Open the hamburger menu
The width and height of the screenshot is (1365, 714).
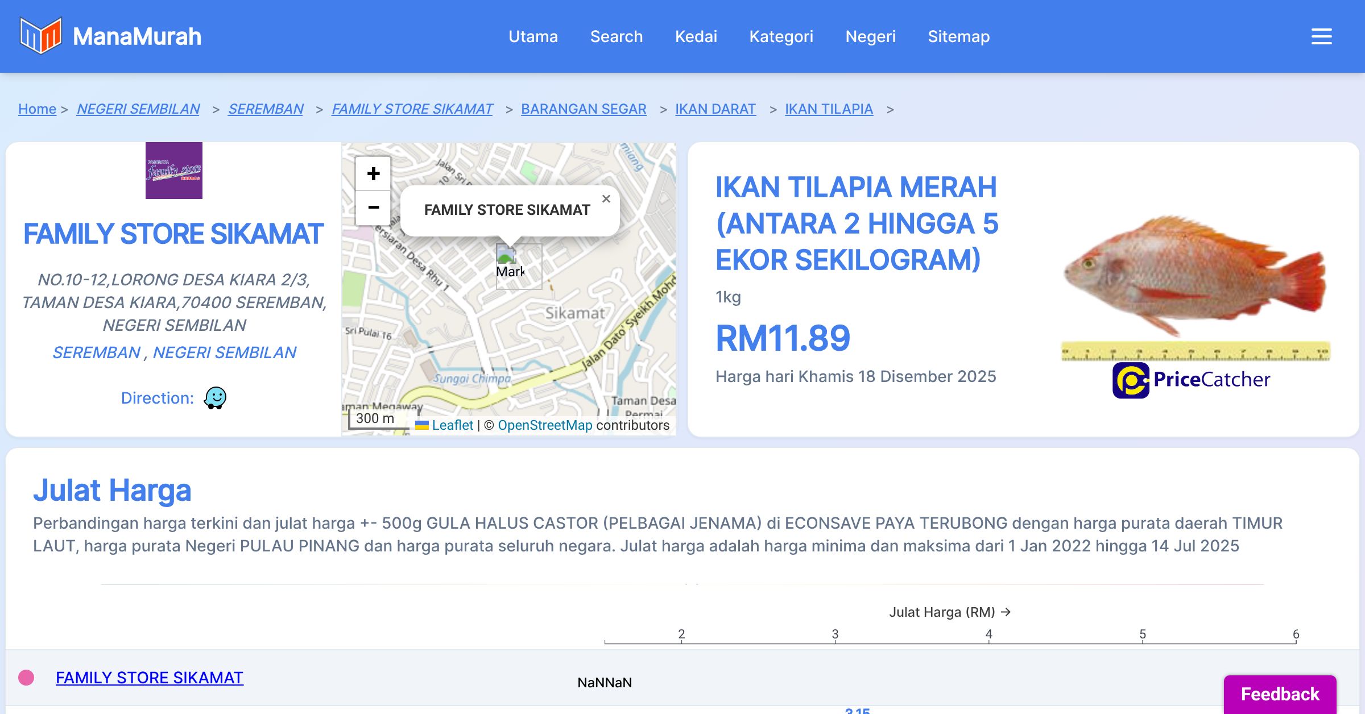(1321, 36)
